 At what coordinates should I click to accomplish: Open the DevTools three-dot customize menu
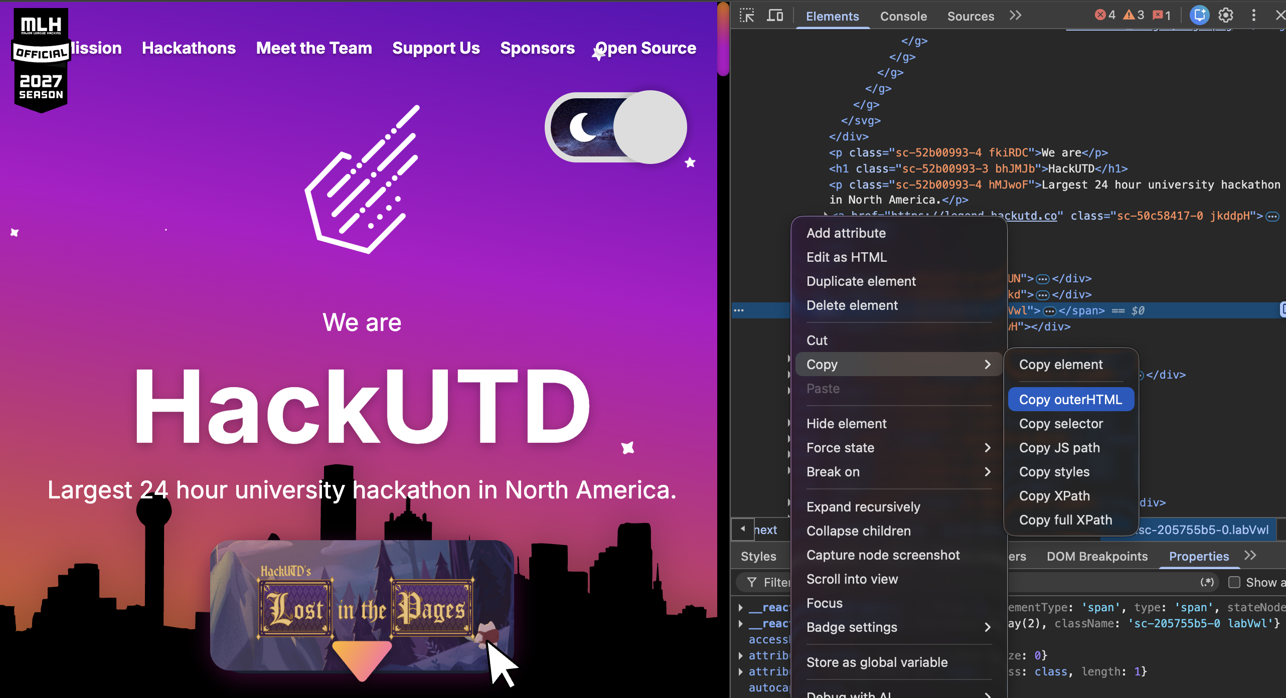tap(1254, 15)
